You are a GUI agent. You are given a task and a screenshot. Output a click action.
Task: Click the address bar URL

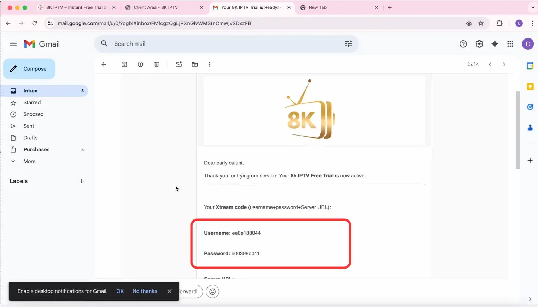(154, 23)
